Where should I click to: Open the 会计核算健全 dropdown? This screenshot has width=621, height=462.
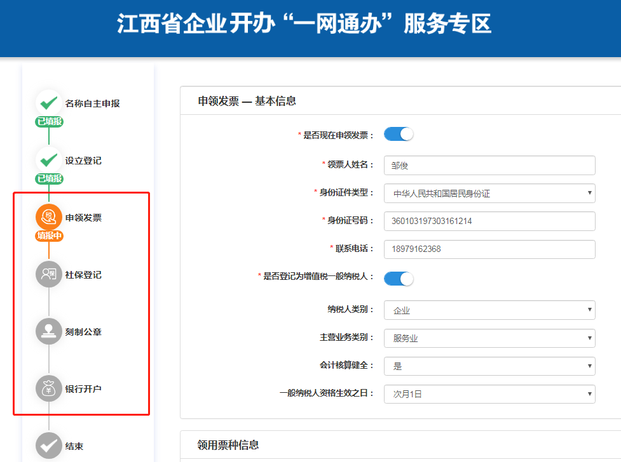(x=489, y=366)
